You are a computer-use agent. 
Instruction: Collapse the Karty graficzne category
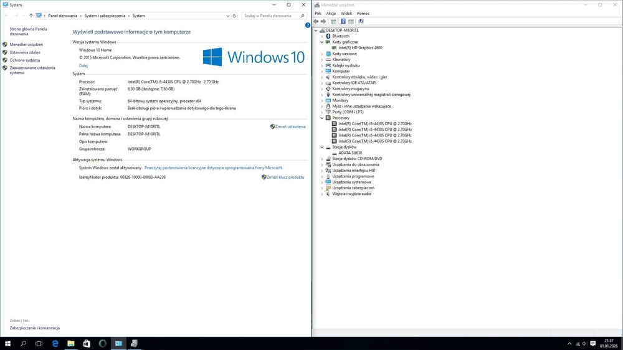click(322, 42)
